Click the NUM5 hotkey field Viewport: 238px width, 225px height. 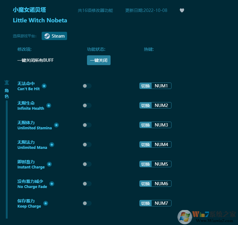161,164
